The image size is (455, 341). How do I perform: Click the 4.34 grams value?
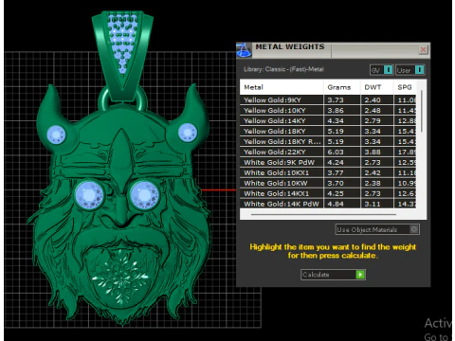pyautogui.click(x=336, y=121)
